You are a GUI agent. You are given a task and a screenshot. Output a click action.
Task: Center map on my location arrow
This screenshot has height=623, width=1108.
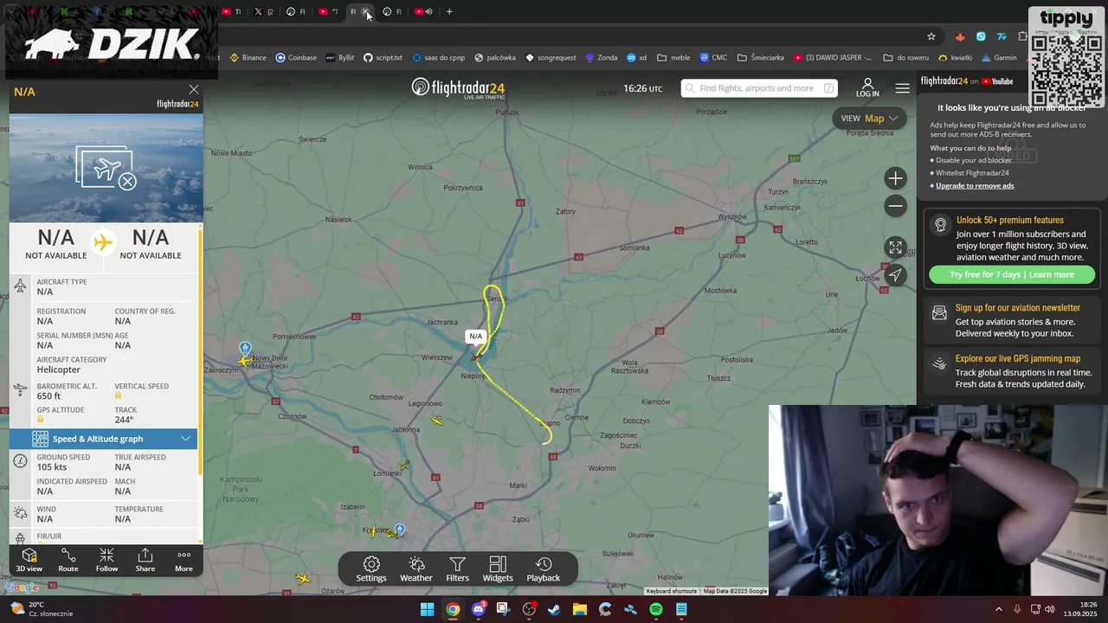coord(895,275)
